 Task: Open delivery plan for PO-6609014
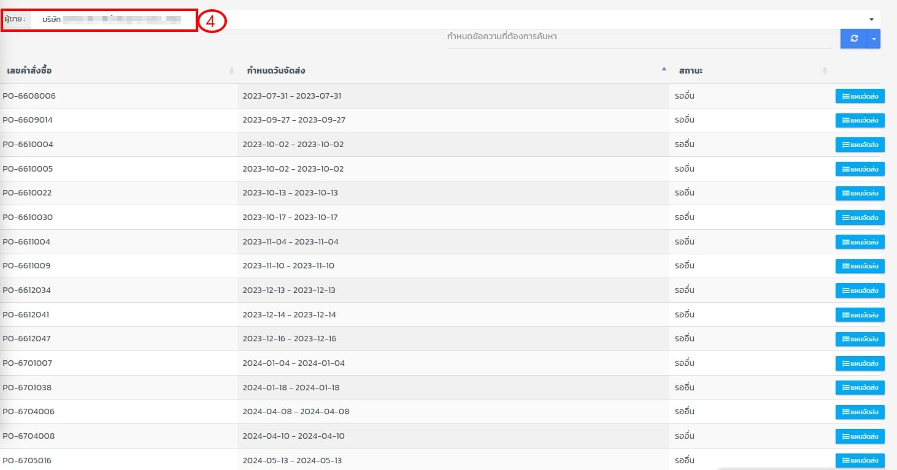[860, 120]
